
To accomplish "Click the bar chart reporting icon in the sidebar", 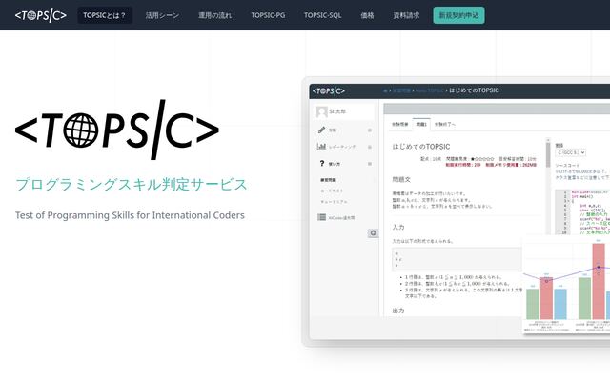I will pyautogui.click(x=321, y=146).
